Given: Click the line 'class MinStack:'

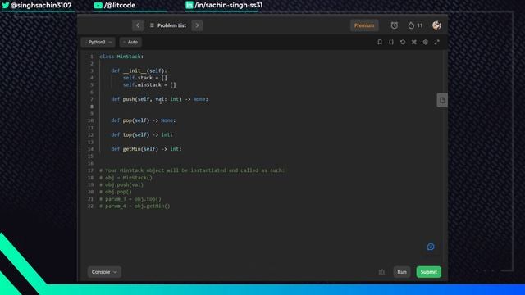Looking at the screenshot, I should click(121, 57).
